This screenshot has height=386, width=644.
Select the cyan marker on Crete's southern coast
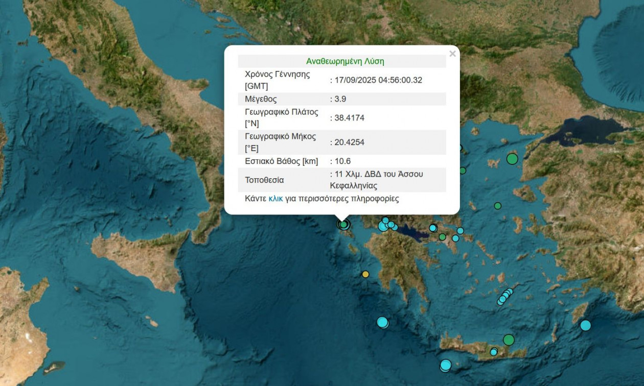(494, 352)
